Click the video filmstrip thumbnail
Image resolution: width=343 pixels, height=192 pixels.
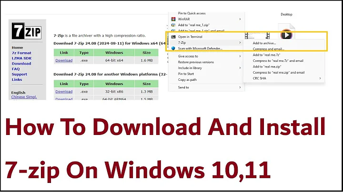pyautogui.click(x=257, y=36)
